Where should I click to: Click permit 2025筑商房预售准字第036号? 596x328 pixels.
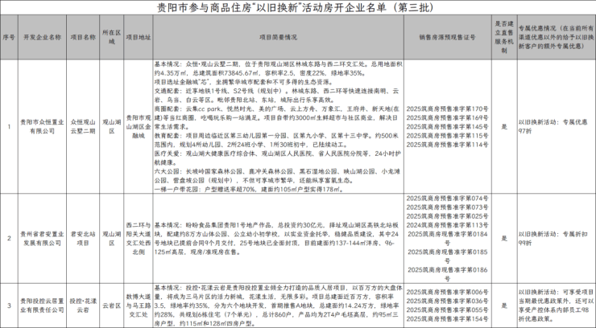pyautogui.click(x=447, y=301)
